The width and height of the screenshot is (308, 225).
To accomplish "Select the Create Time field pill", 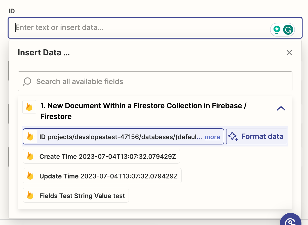I will [x=101, y=156].
